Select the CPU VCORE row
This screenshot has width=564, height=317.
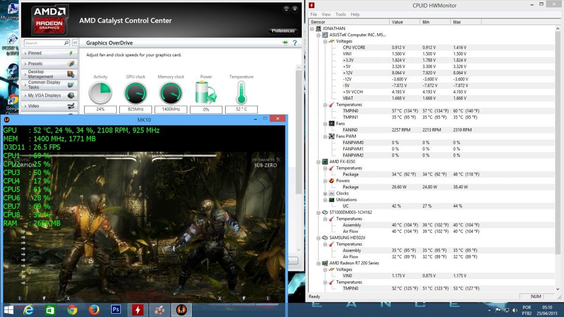click(x=432, y=47)
